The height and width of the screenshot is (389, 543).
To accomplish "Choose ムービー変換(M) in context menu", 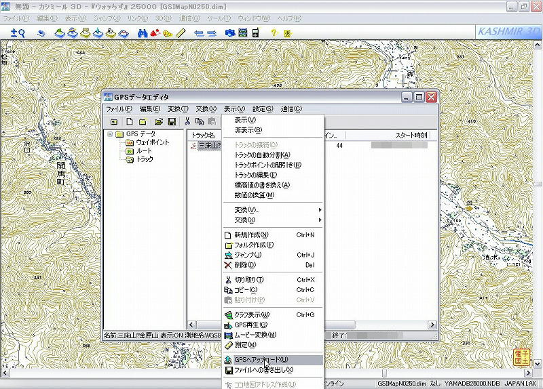I will (274, 335).
